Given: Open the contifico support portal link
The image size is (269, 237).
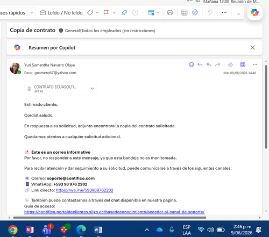Looking at the screenshot, I should coord(114,212).
